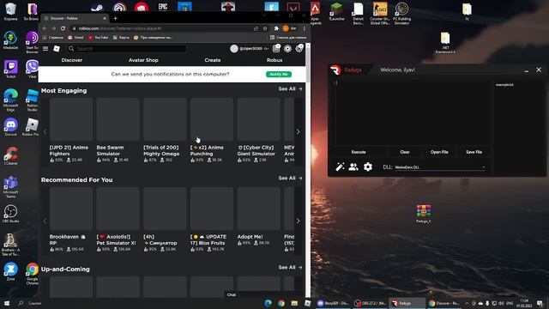This screenshot has height=309, width=549.
Task: Open the users icon in Radyga
Action: (x=353, y=167)
